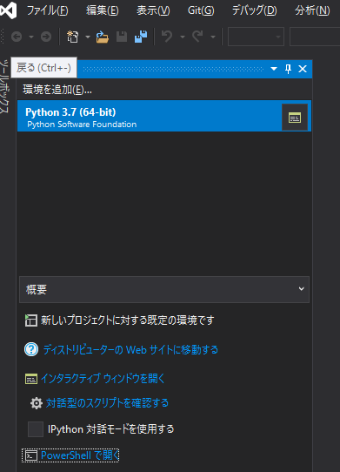Click the undo toolbar icon
Image resolution: width=340 pixels, height=472 pixels.
coord(167,37)
